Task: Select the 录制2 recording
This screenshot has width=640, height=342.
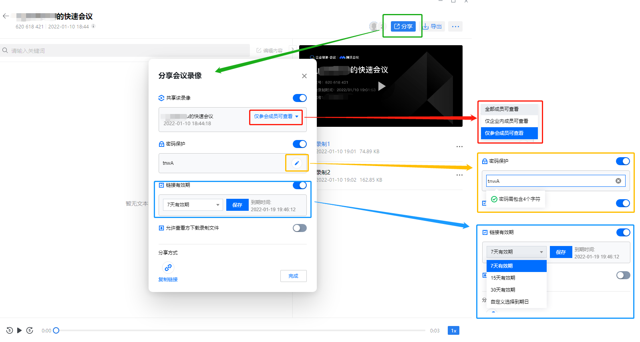Action: (323, 172)
